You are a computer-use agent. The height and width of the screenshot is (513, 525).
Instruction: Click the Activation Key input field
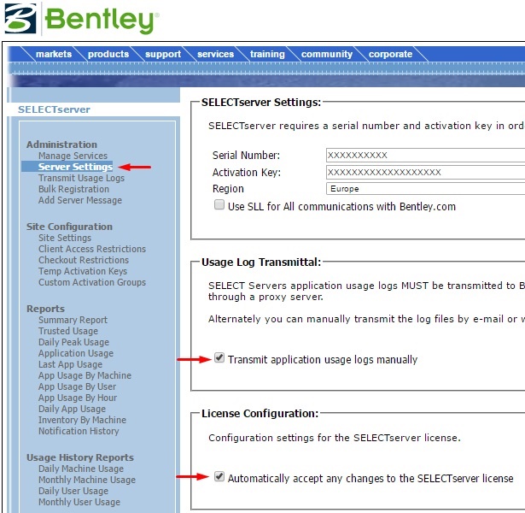(x=426, y=172)
